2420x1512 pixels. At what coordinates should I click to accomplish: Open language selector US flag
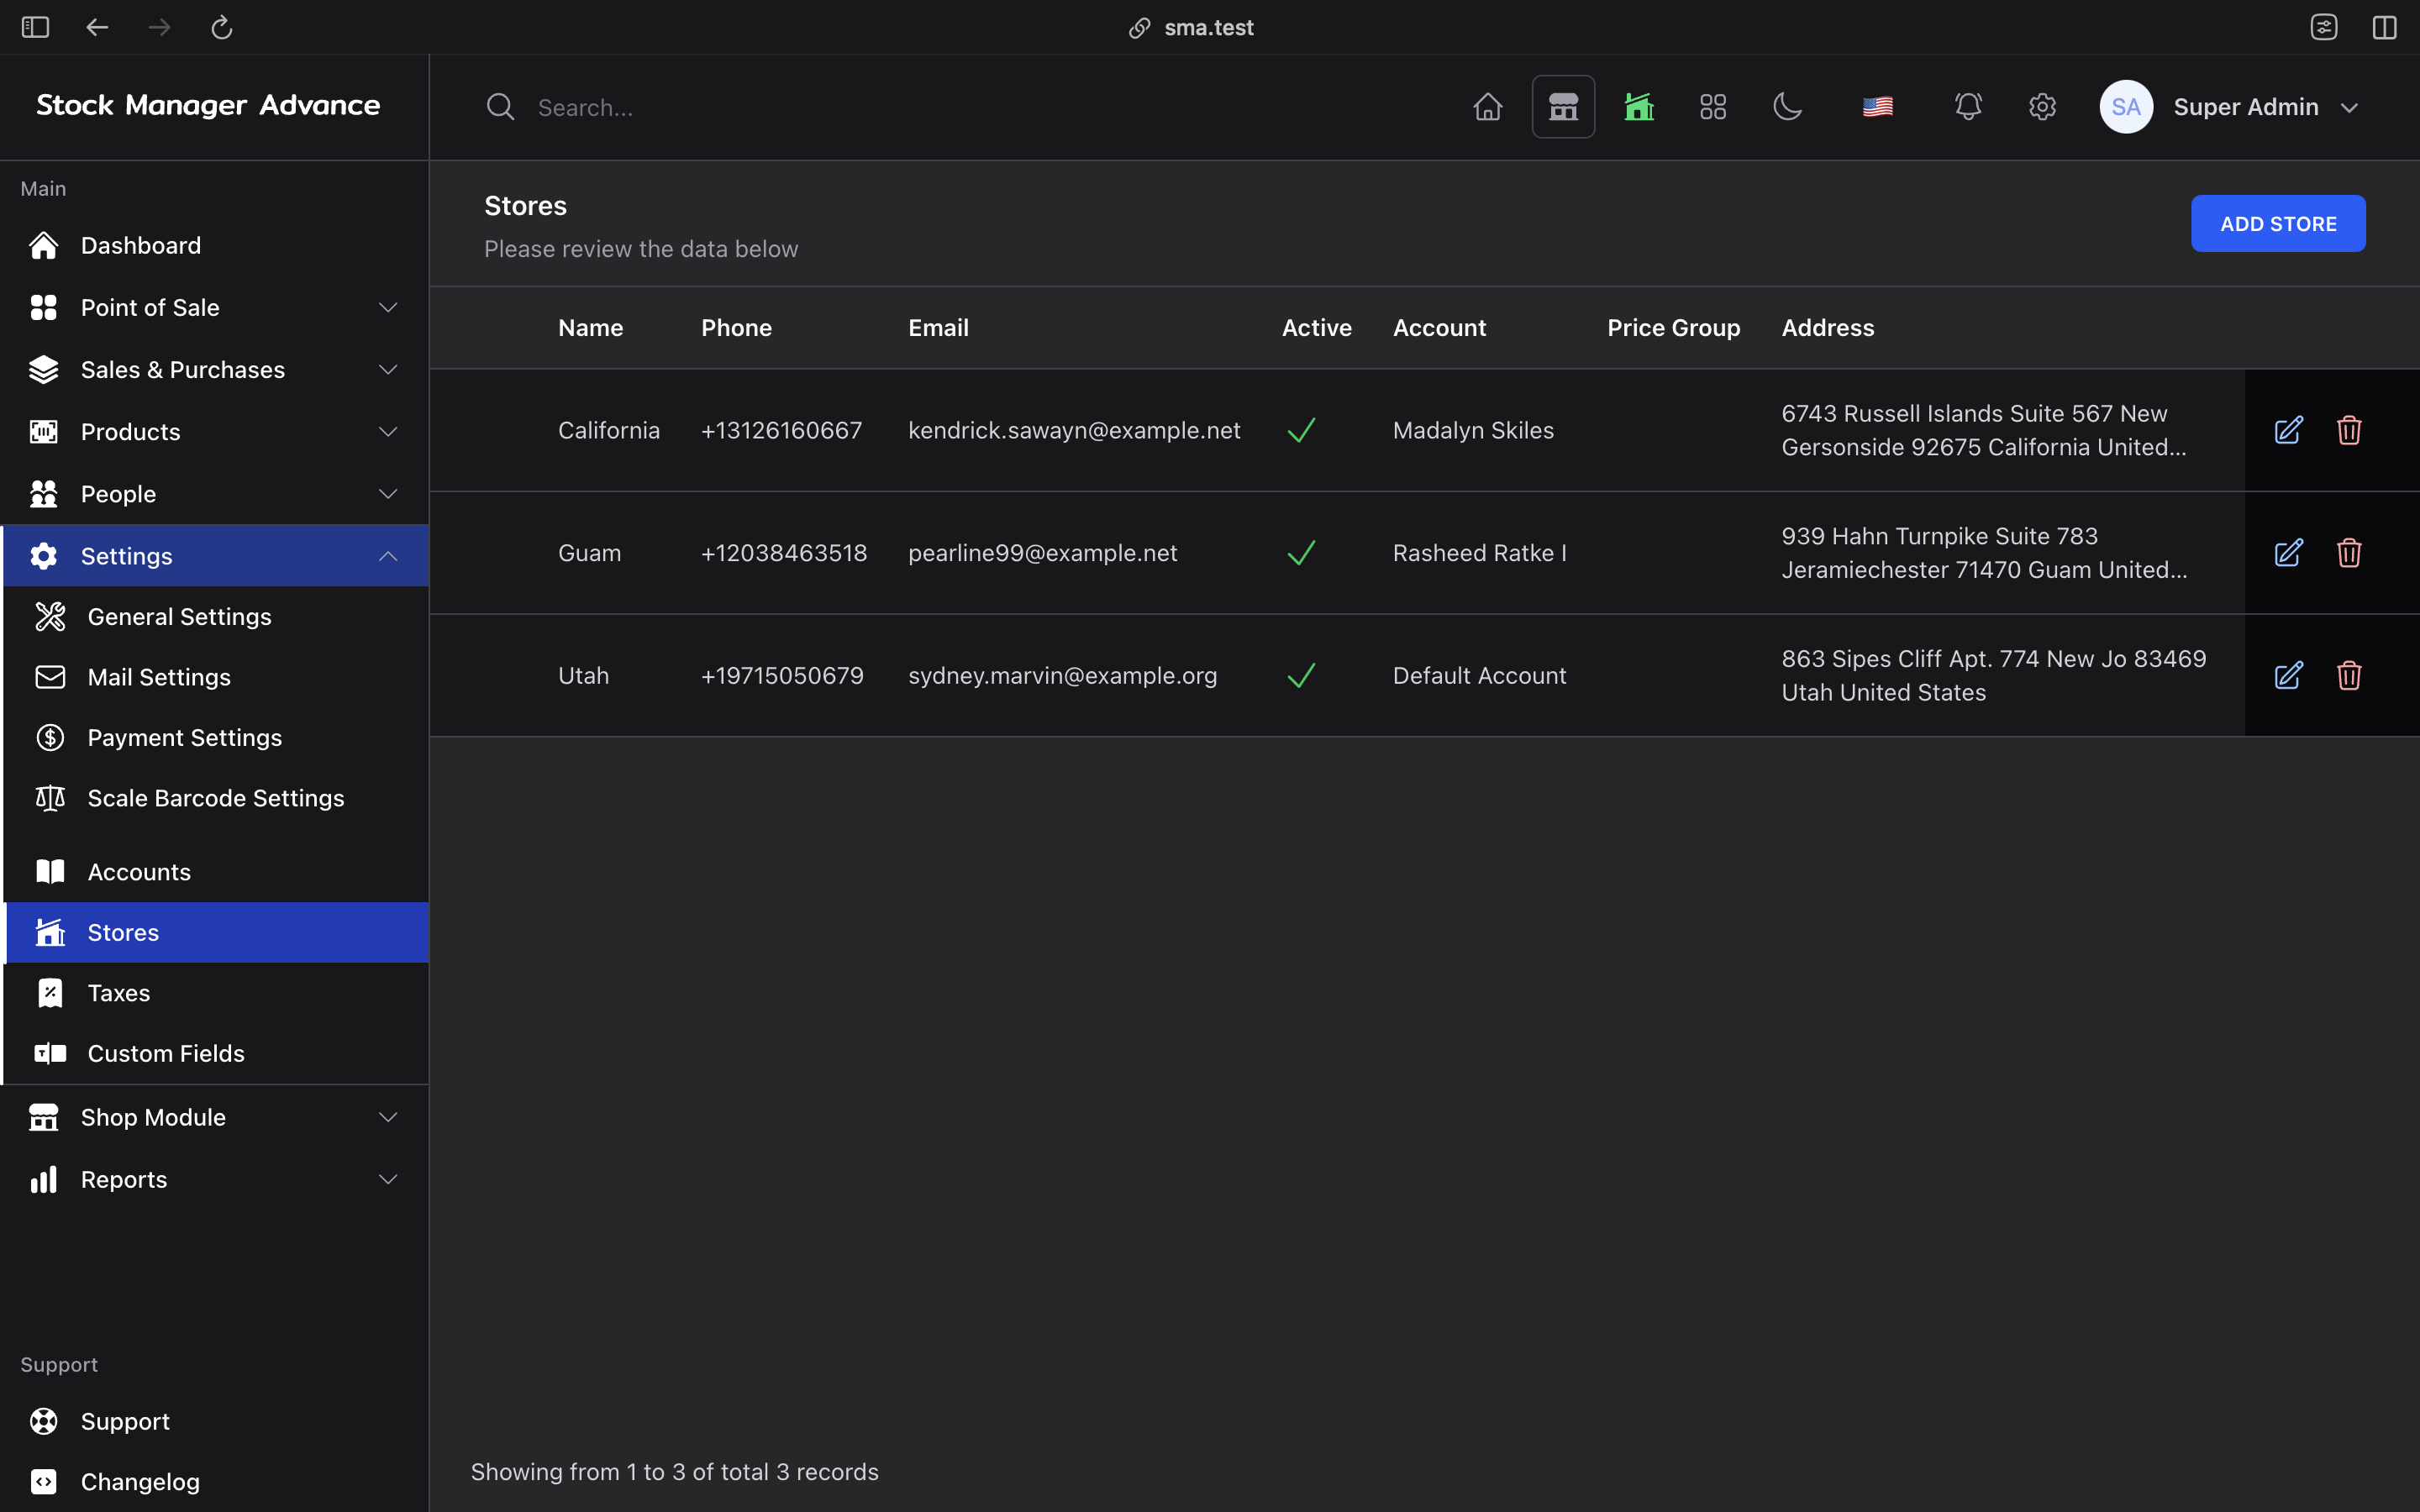coord(1877,107)
